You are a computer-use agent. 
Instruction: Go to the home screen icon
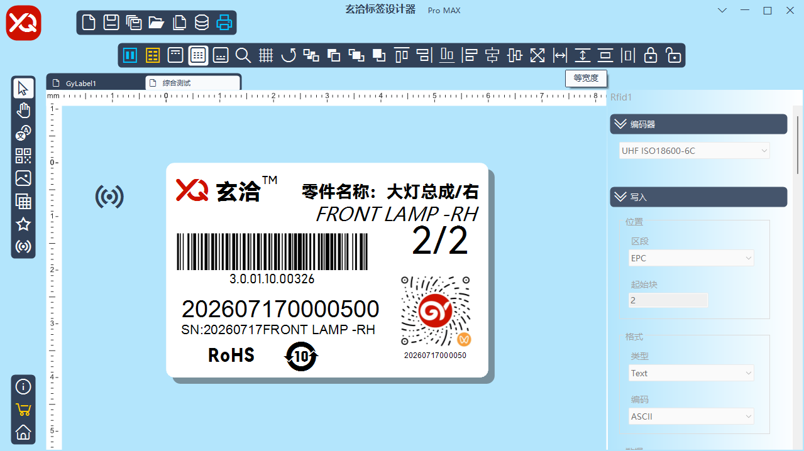point(23,432)
